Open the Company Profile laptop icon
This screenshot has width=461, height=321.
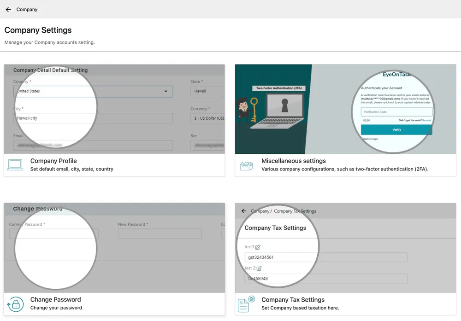pyautogui.click(x=15, y=165)
